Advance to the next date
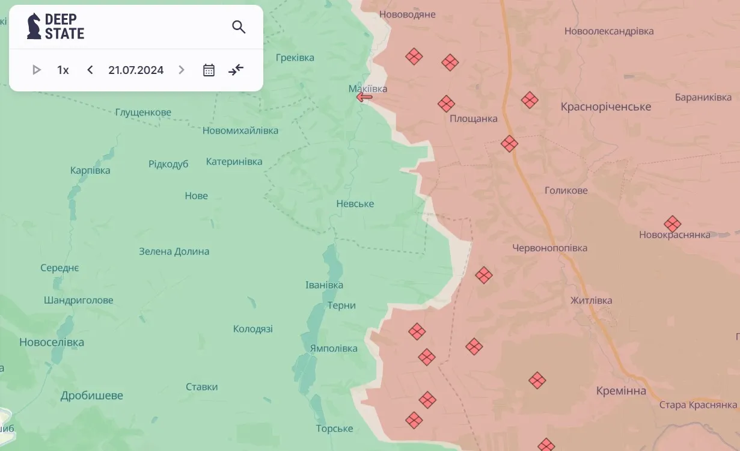 182,70
